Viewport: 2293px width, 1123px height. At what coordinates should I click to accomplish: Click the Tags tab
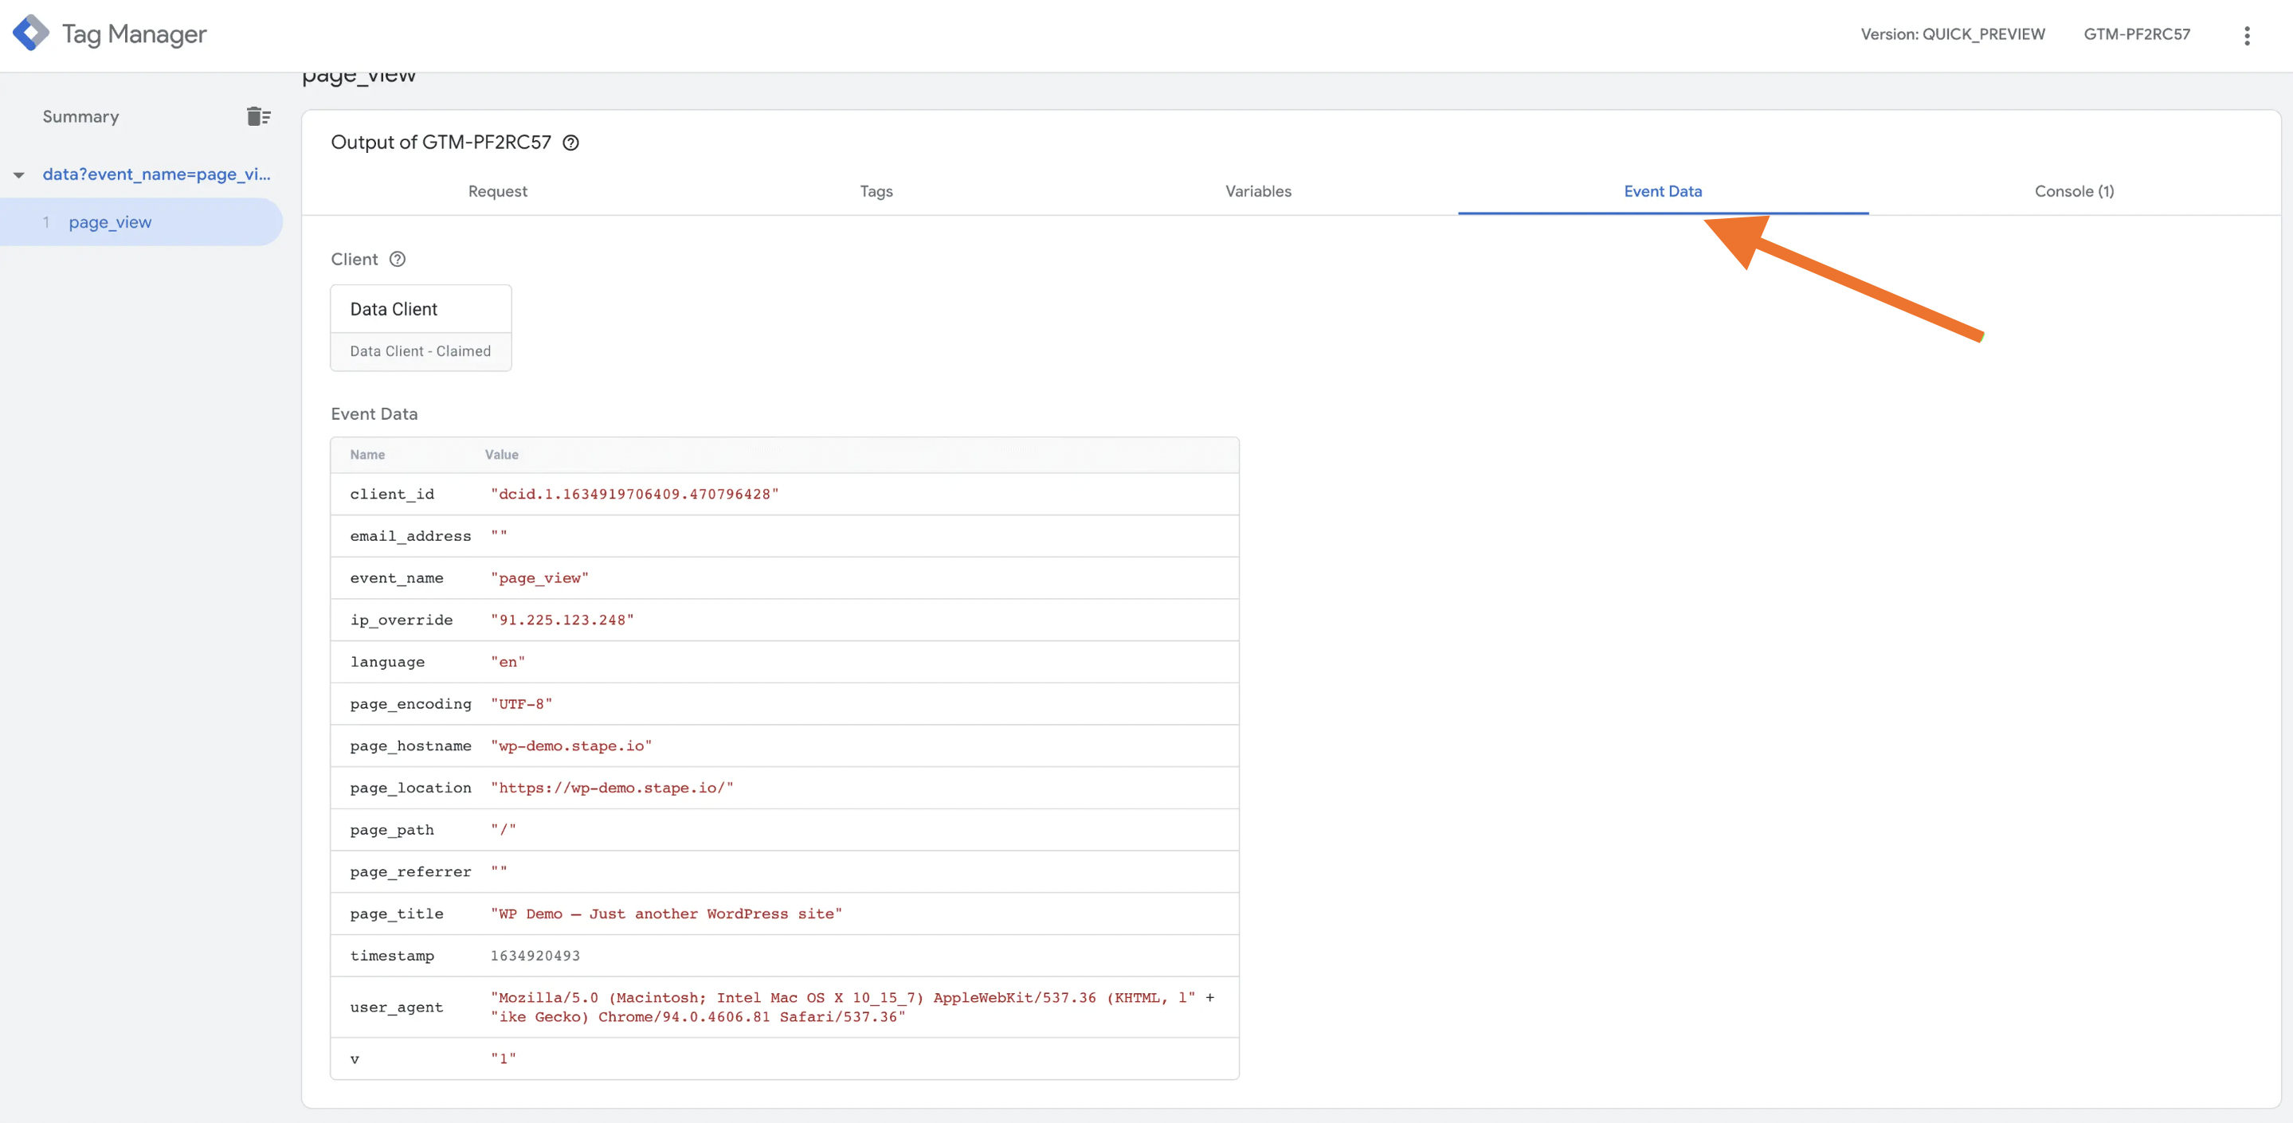pos(877,190)
